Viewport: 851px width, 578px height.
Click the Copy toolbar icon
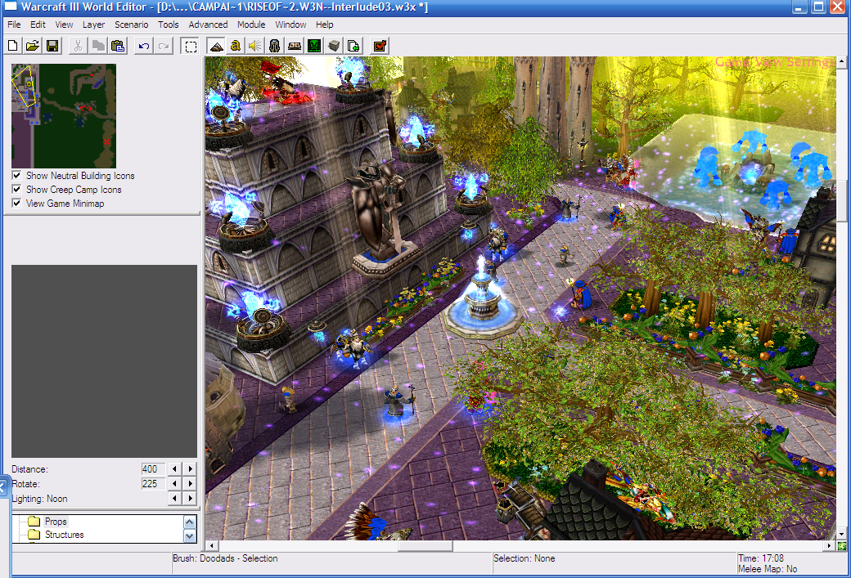97,46
